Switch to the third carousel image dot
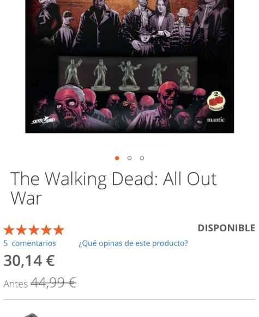This screenshot has width=259, height=317. tap(142, 158)
